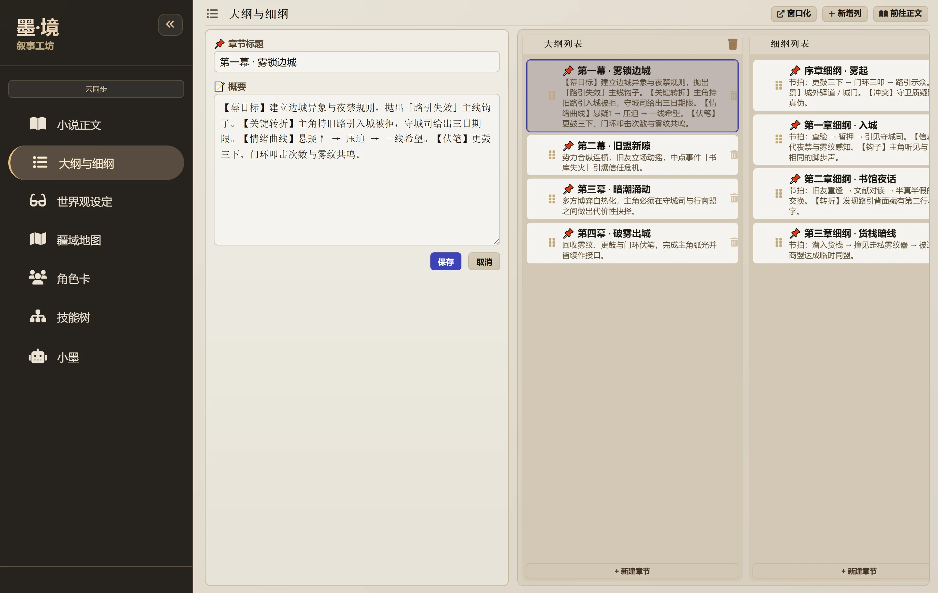Click the pin icon on 第一幕 · 雾锁边城 card

click(x=568, y=71)
